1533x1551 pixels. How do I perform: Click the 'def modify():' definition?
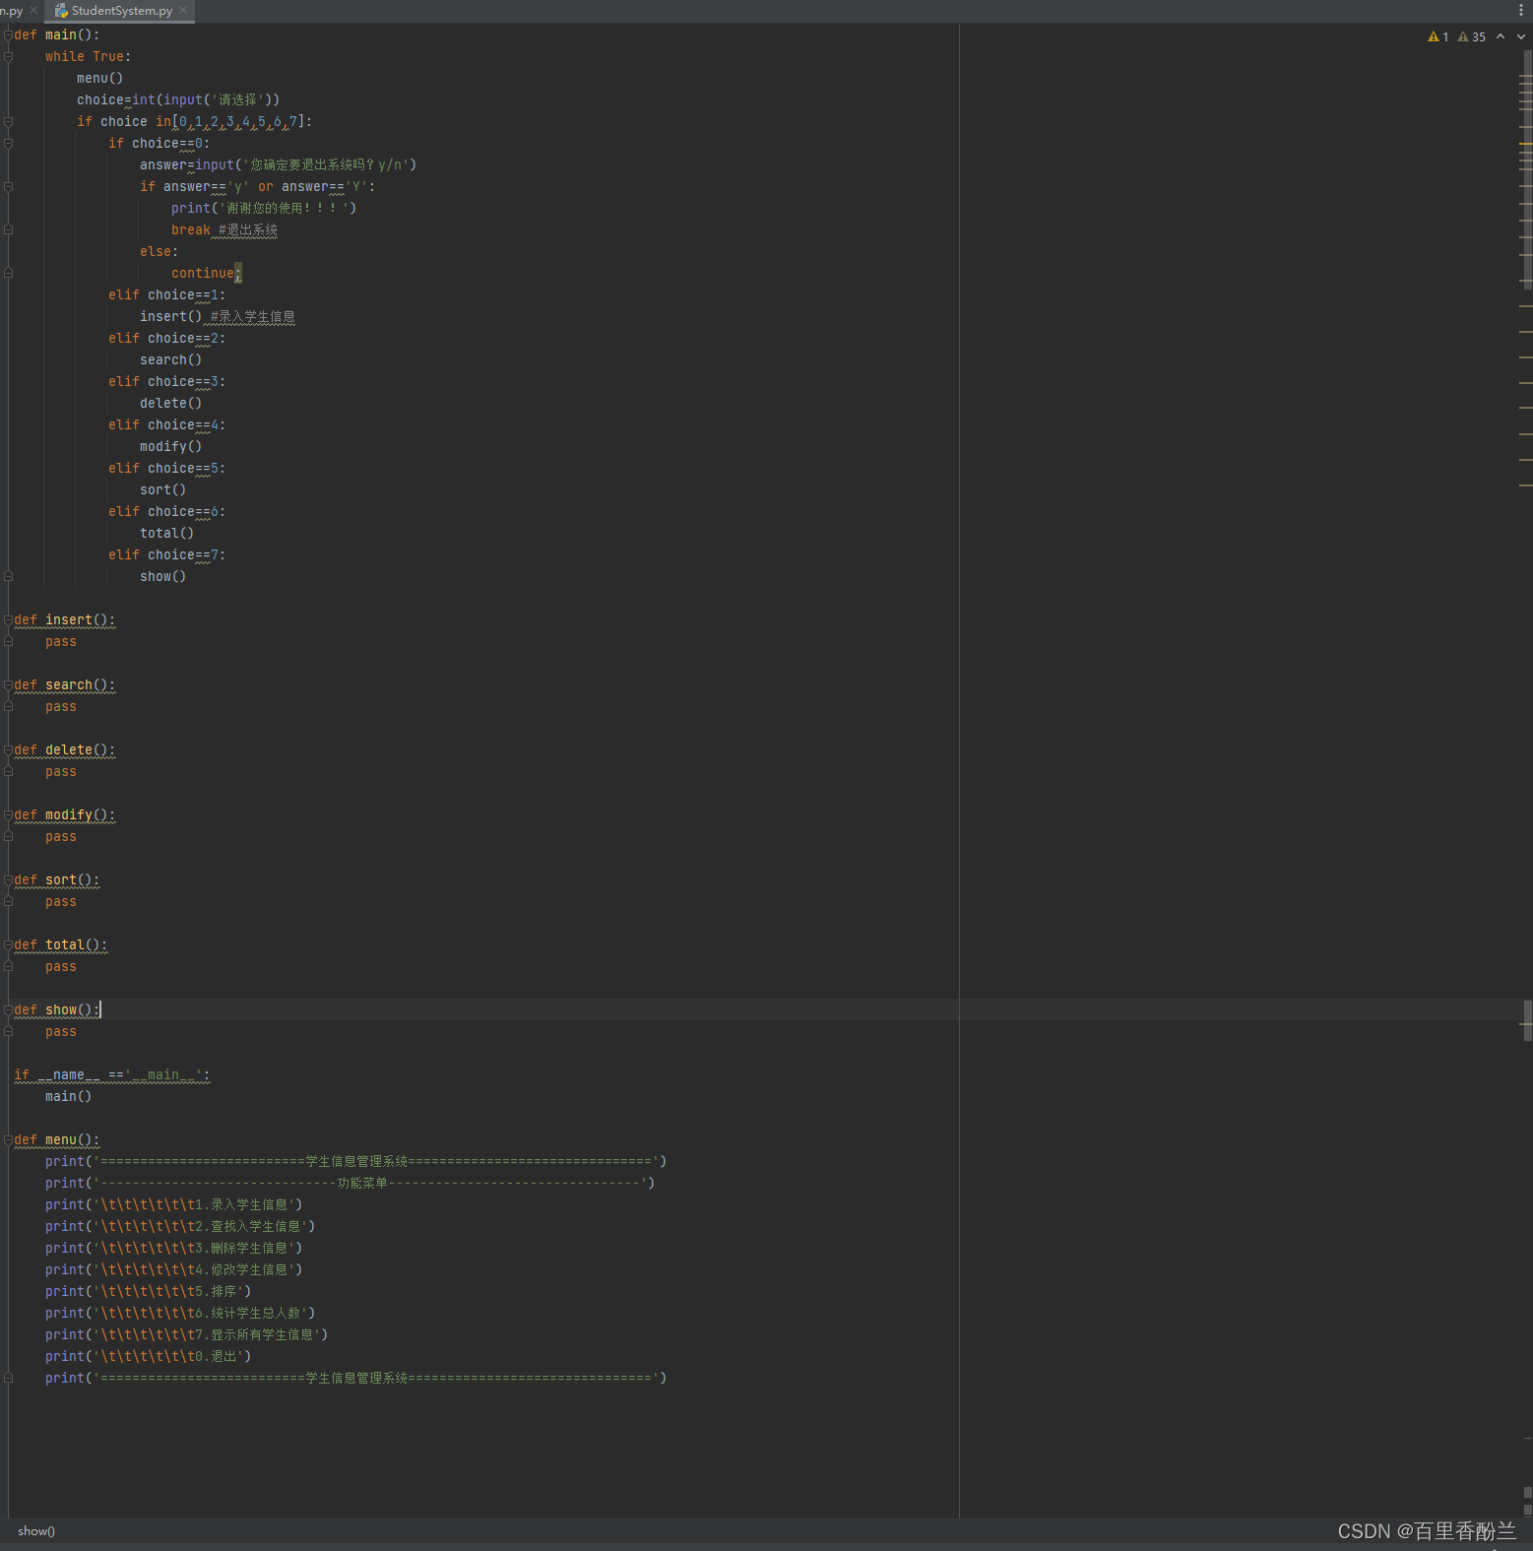click(65, 814)
